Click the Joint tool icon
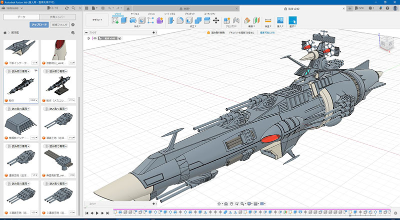The height and width of the screenshot is (220, 400). pos(236,20)
